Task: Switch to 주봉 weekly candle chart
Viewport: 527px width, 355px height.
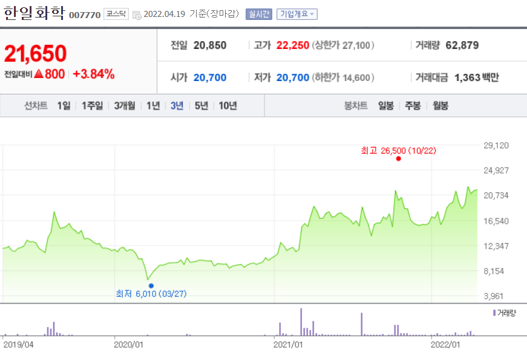Action: [413, 106]
